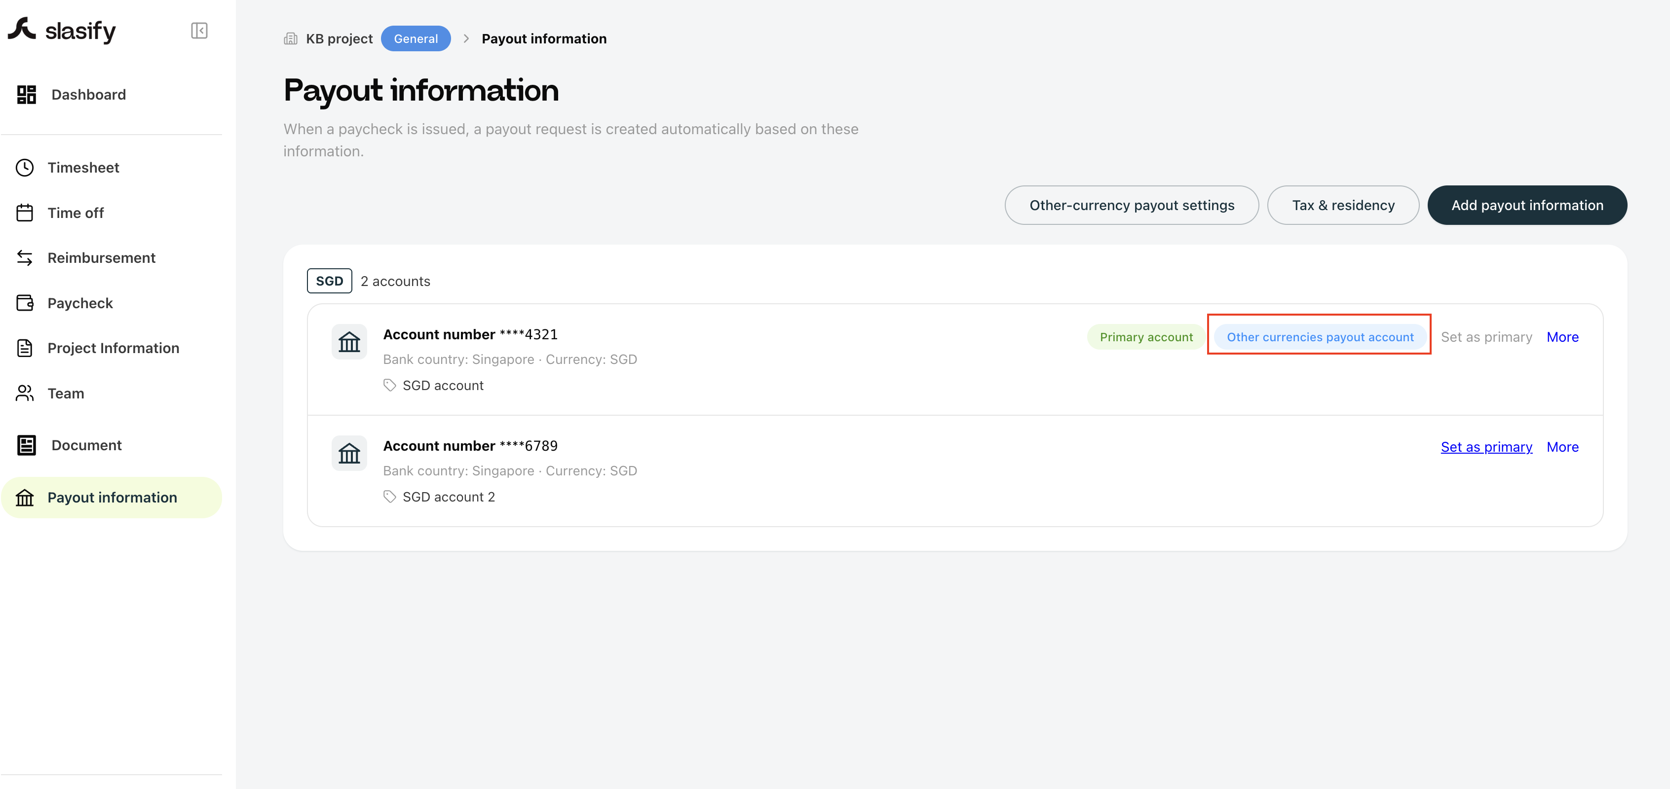This screenshot has width=1670, height=789.
Task: Open Other-currency payout settings
Action: coord(1131,205)
